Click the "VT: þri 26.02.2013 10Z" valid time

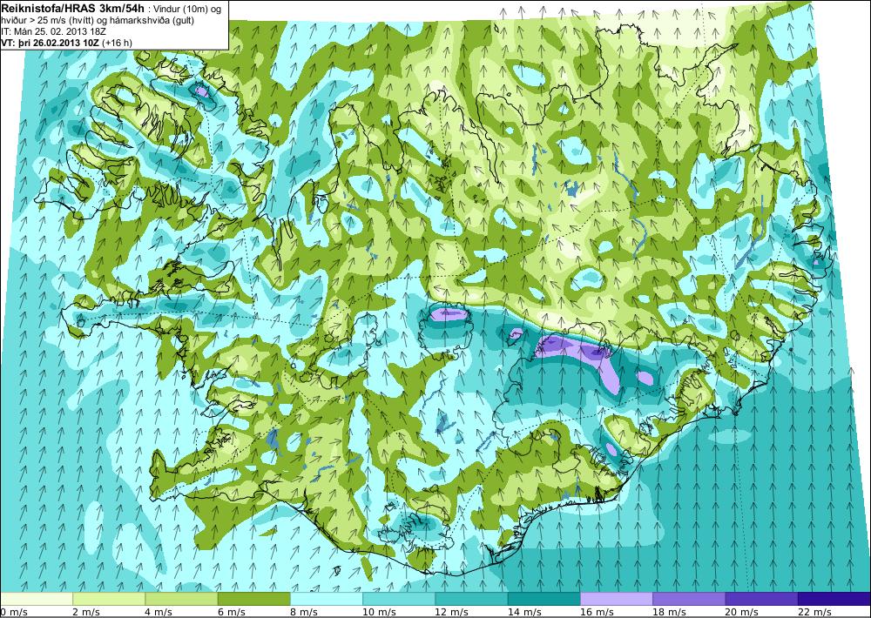(x=51, y=42)
